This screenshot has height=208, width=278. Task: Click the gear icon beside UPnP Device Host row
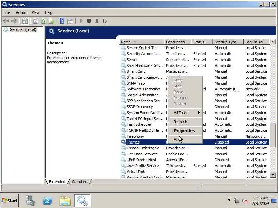123,159
